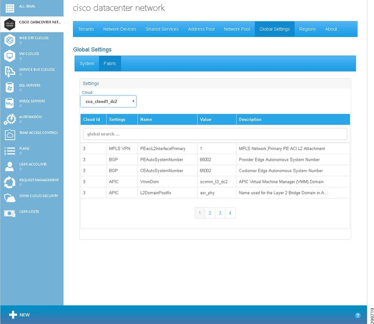This screenshot has width=374, height=324.
Task: Open the Web Site Clouds sidebar label
Action: (x=34, y=38)
